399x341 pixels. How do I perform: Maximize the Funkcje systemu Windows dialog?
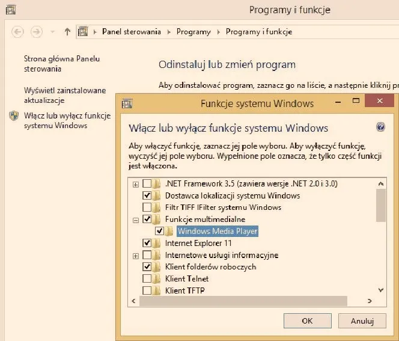356,101
